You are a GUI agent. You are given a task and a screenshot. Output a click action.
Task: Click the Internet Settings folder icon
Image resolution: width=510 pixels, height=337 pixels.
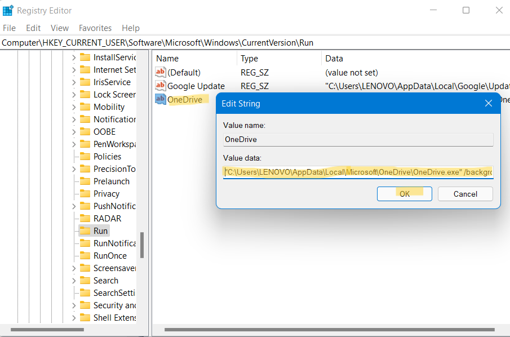click(85, 70)
